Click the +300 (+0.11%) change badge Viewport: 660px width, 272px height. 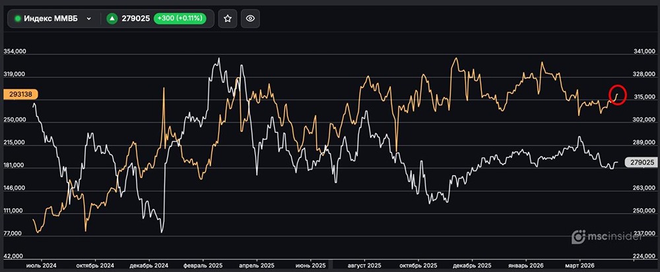click(180, 18)
